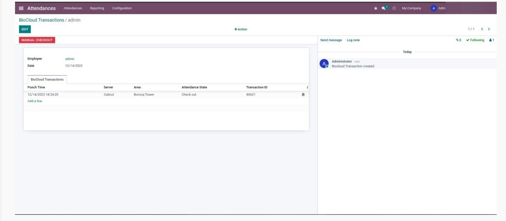
Task: Open the admin employee link
Action: point(70,59)
